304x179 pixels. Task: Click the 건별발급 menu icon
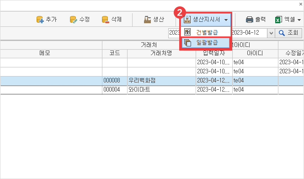[x=187, y=32]
